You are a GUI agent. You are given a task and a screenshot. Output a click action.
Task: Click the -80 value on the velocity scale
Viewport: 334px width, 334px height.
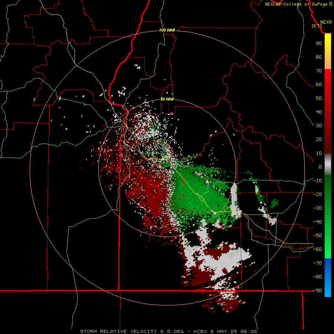[317, 277]
